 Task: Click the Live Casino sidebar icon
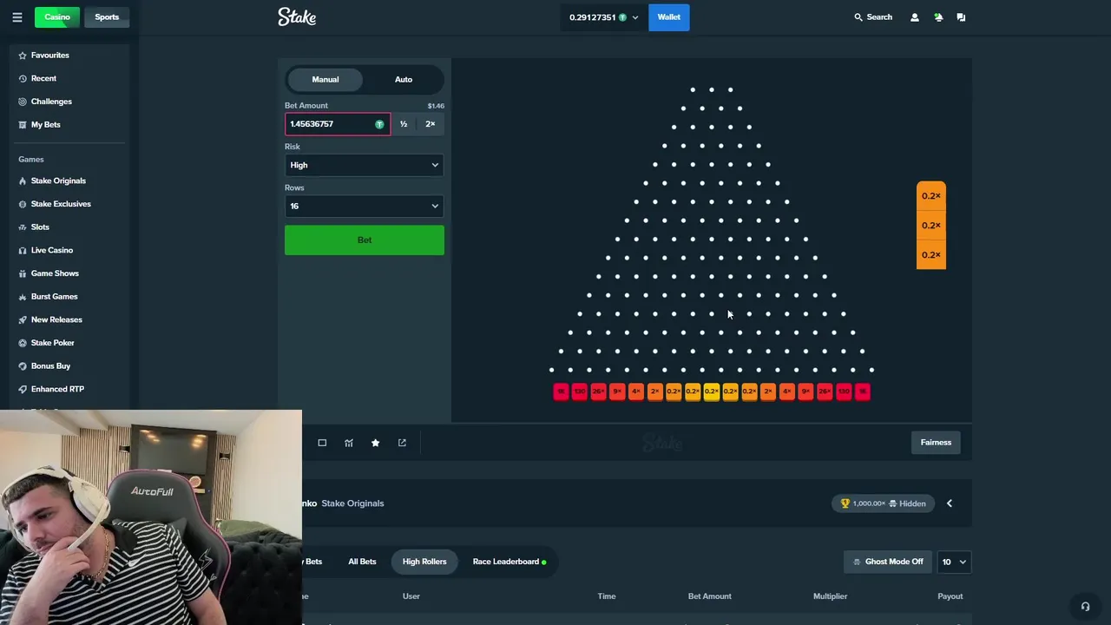(23, 250)
